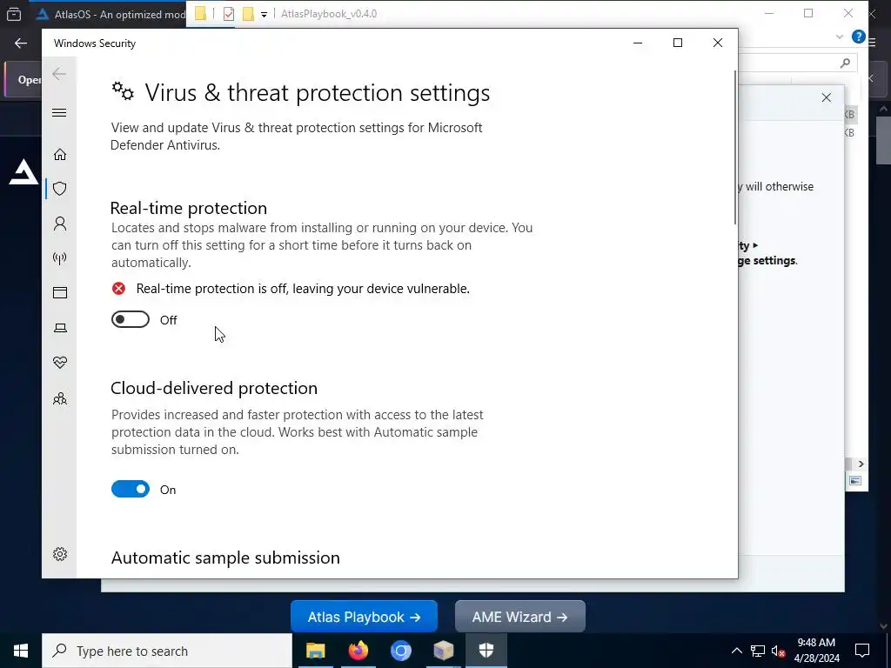Click the Atlas Playbook button

[364, 617]
